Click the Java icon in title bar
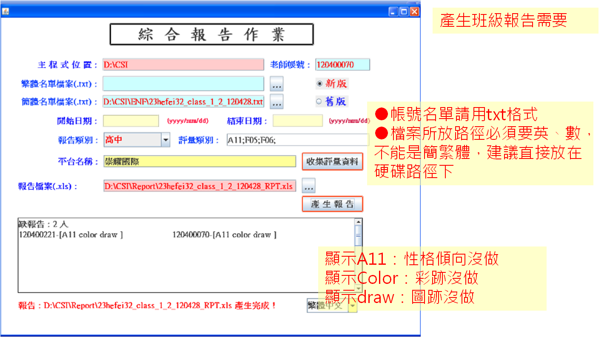 6,12
